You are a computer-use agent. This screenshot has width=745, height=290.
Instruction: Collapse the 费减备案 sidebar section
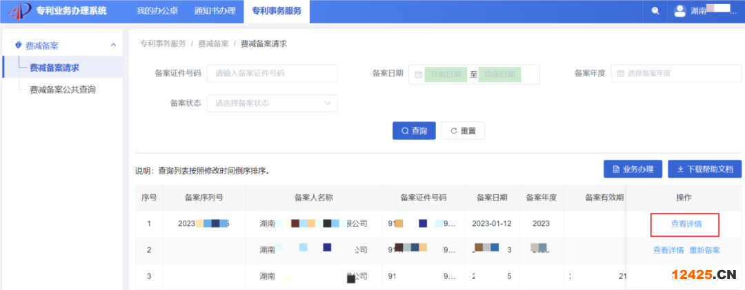pos(113,45)
